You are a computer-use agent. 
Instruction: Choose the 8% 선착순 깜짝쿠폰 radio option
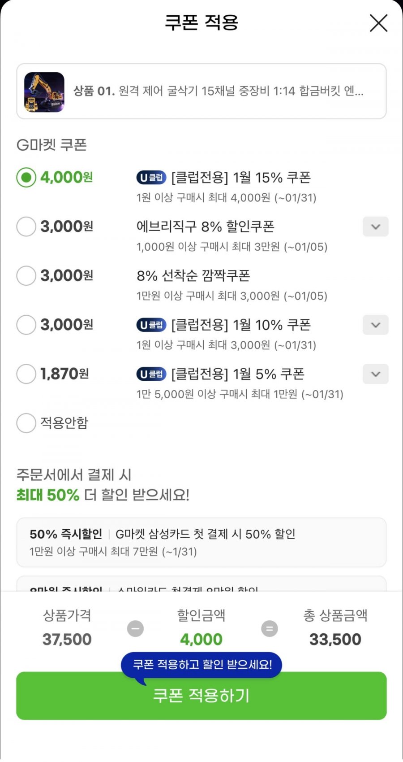tap(26, 275)
